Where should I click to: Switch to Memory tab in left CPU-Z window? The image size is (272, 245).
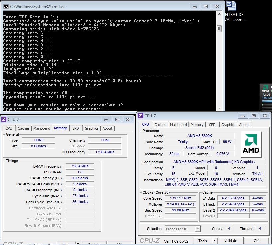(60, 128)
